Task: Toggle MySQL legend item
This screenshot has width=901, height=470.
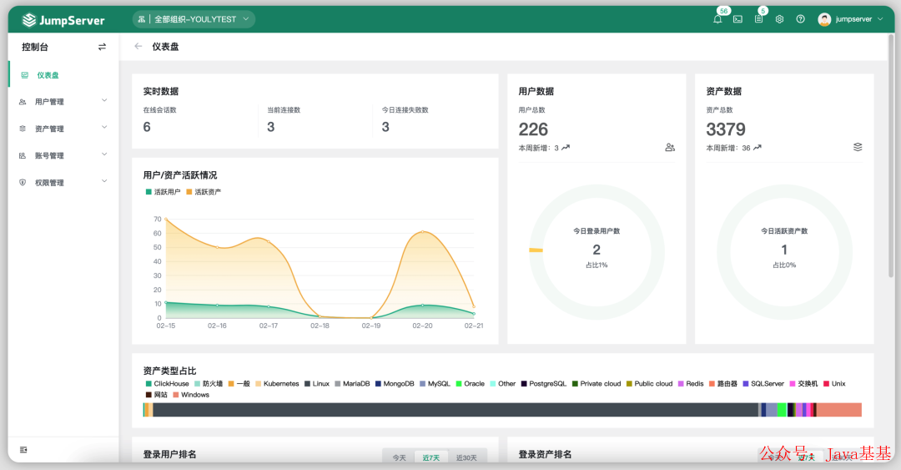Action: 435,384
